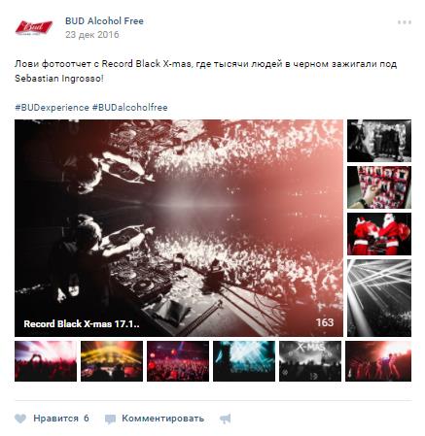The width and height of the screenshot is (425, 436).
Task: Open the blue-lit crowd thumbnail
Action: [244, 361]
